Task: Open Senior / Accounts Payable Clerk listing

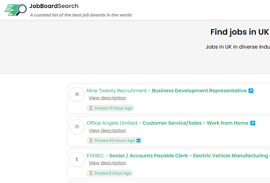Action: tap(189, 156)
